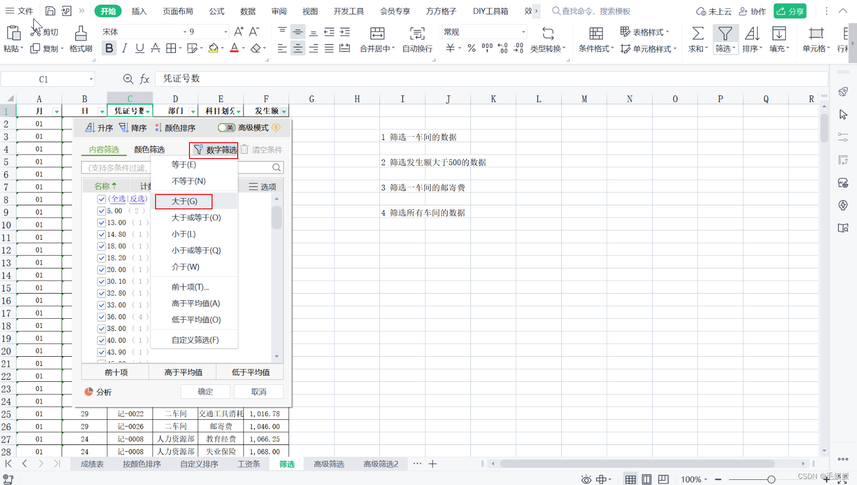Screen dimensions: 857x485
Task: Click the add new sheet plus icon
Action: click(433, 464)
